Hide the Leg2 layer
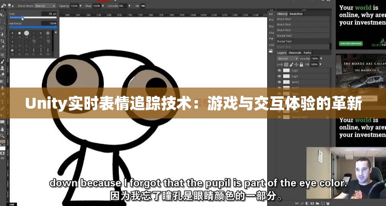 [x=280, y=70]
